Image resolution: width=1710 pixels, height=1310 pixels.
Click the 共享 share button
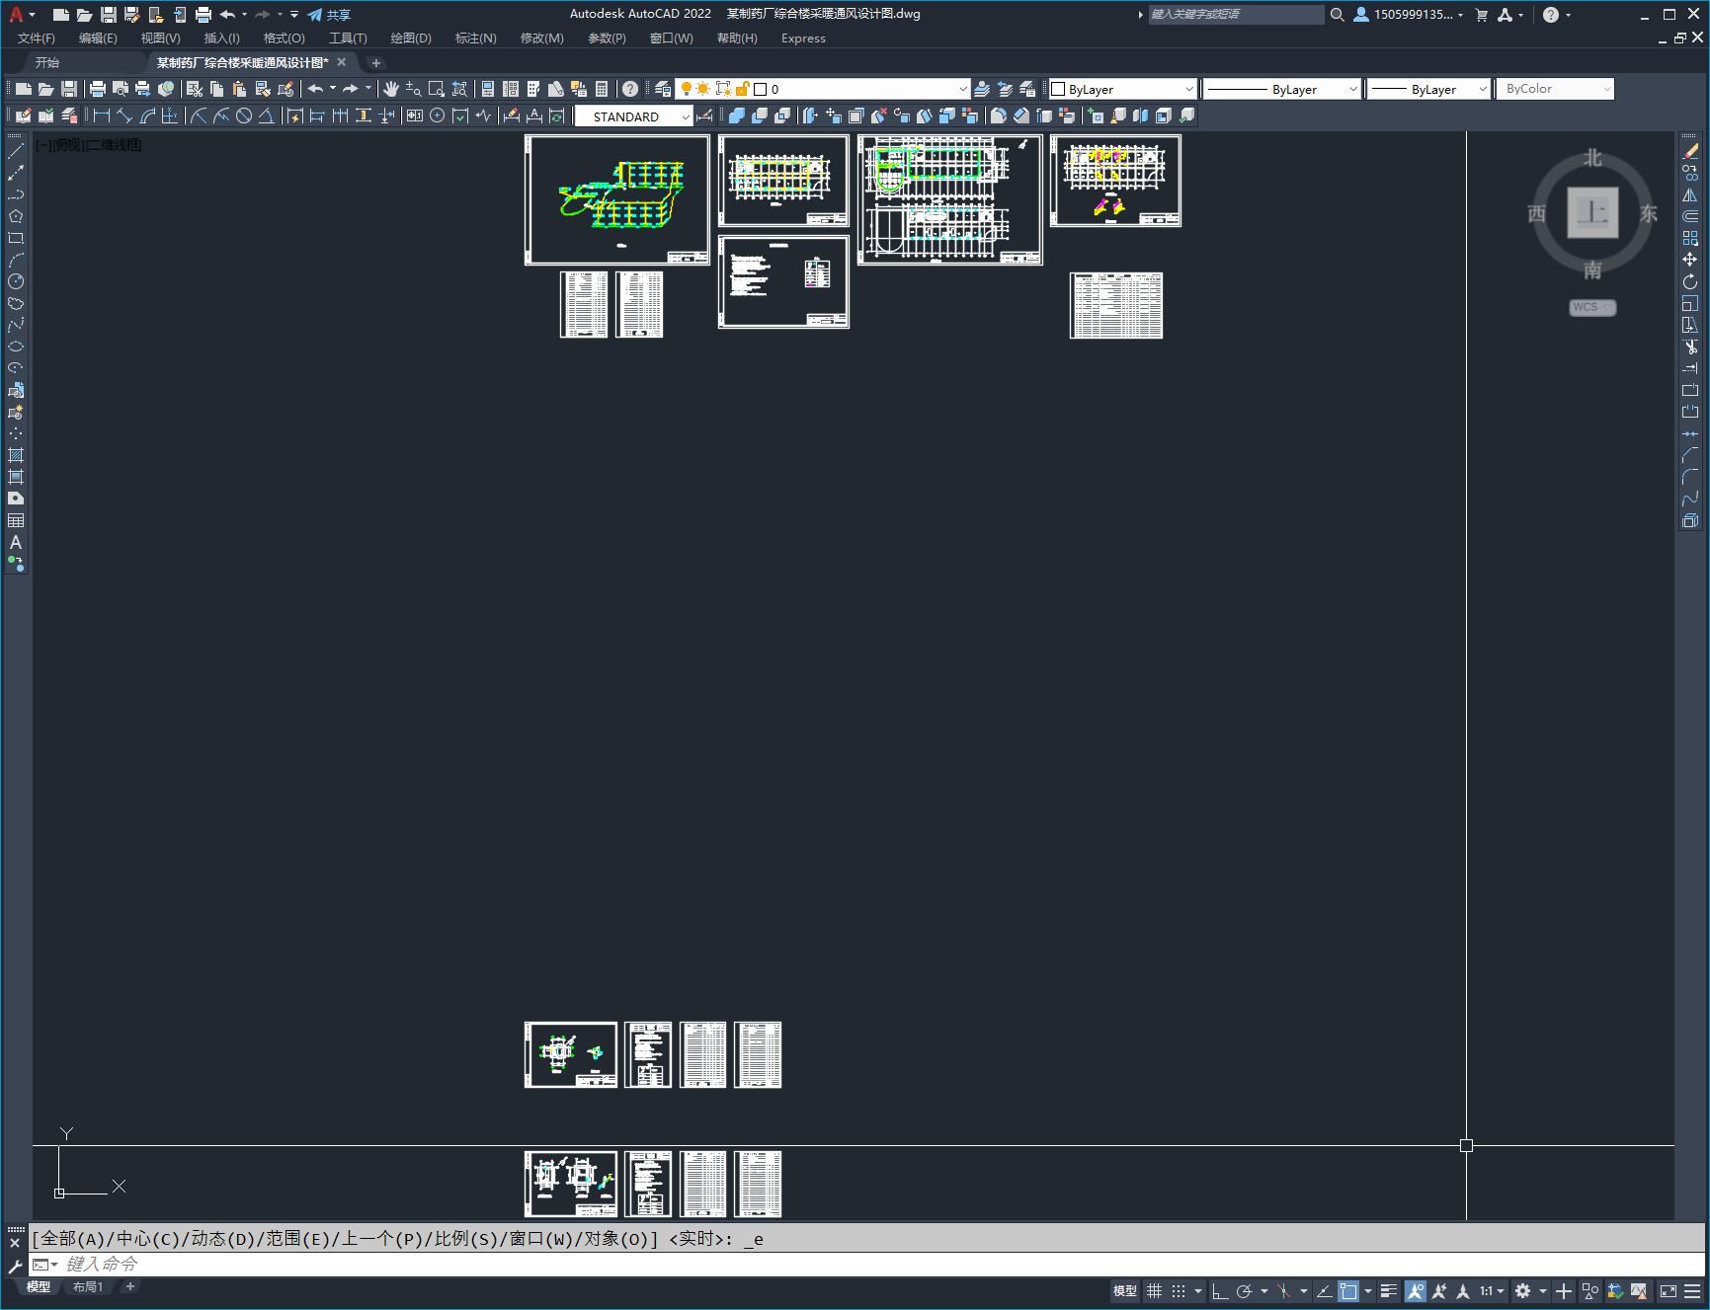(x=330, y=15)
